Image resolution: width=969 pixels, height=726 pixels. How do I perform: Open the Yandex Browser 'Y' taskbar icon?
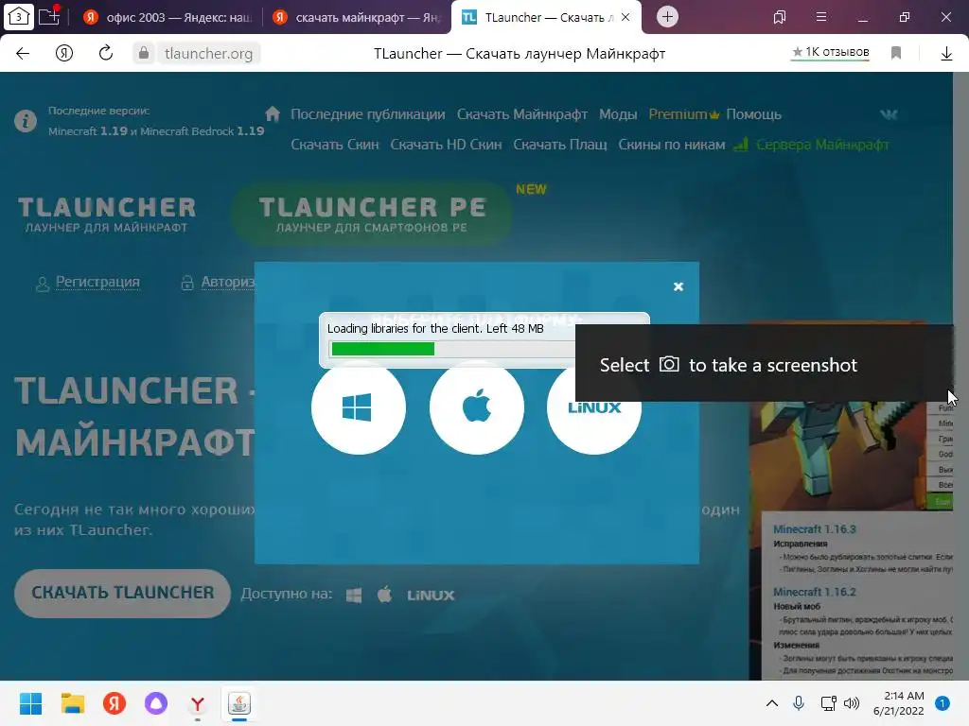[x=198, y=703]
